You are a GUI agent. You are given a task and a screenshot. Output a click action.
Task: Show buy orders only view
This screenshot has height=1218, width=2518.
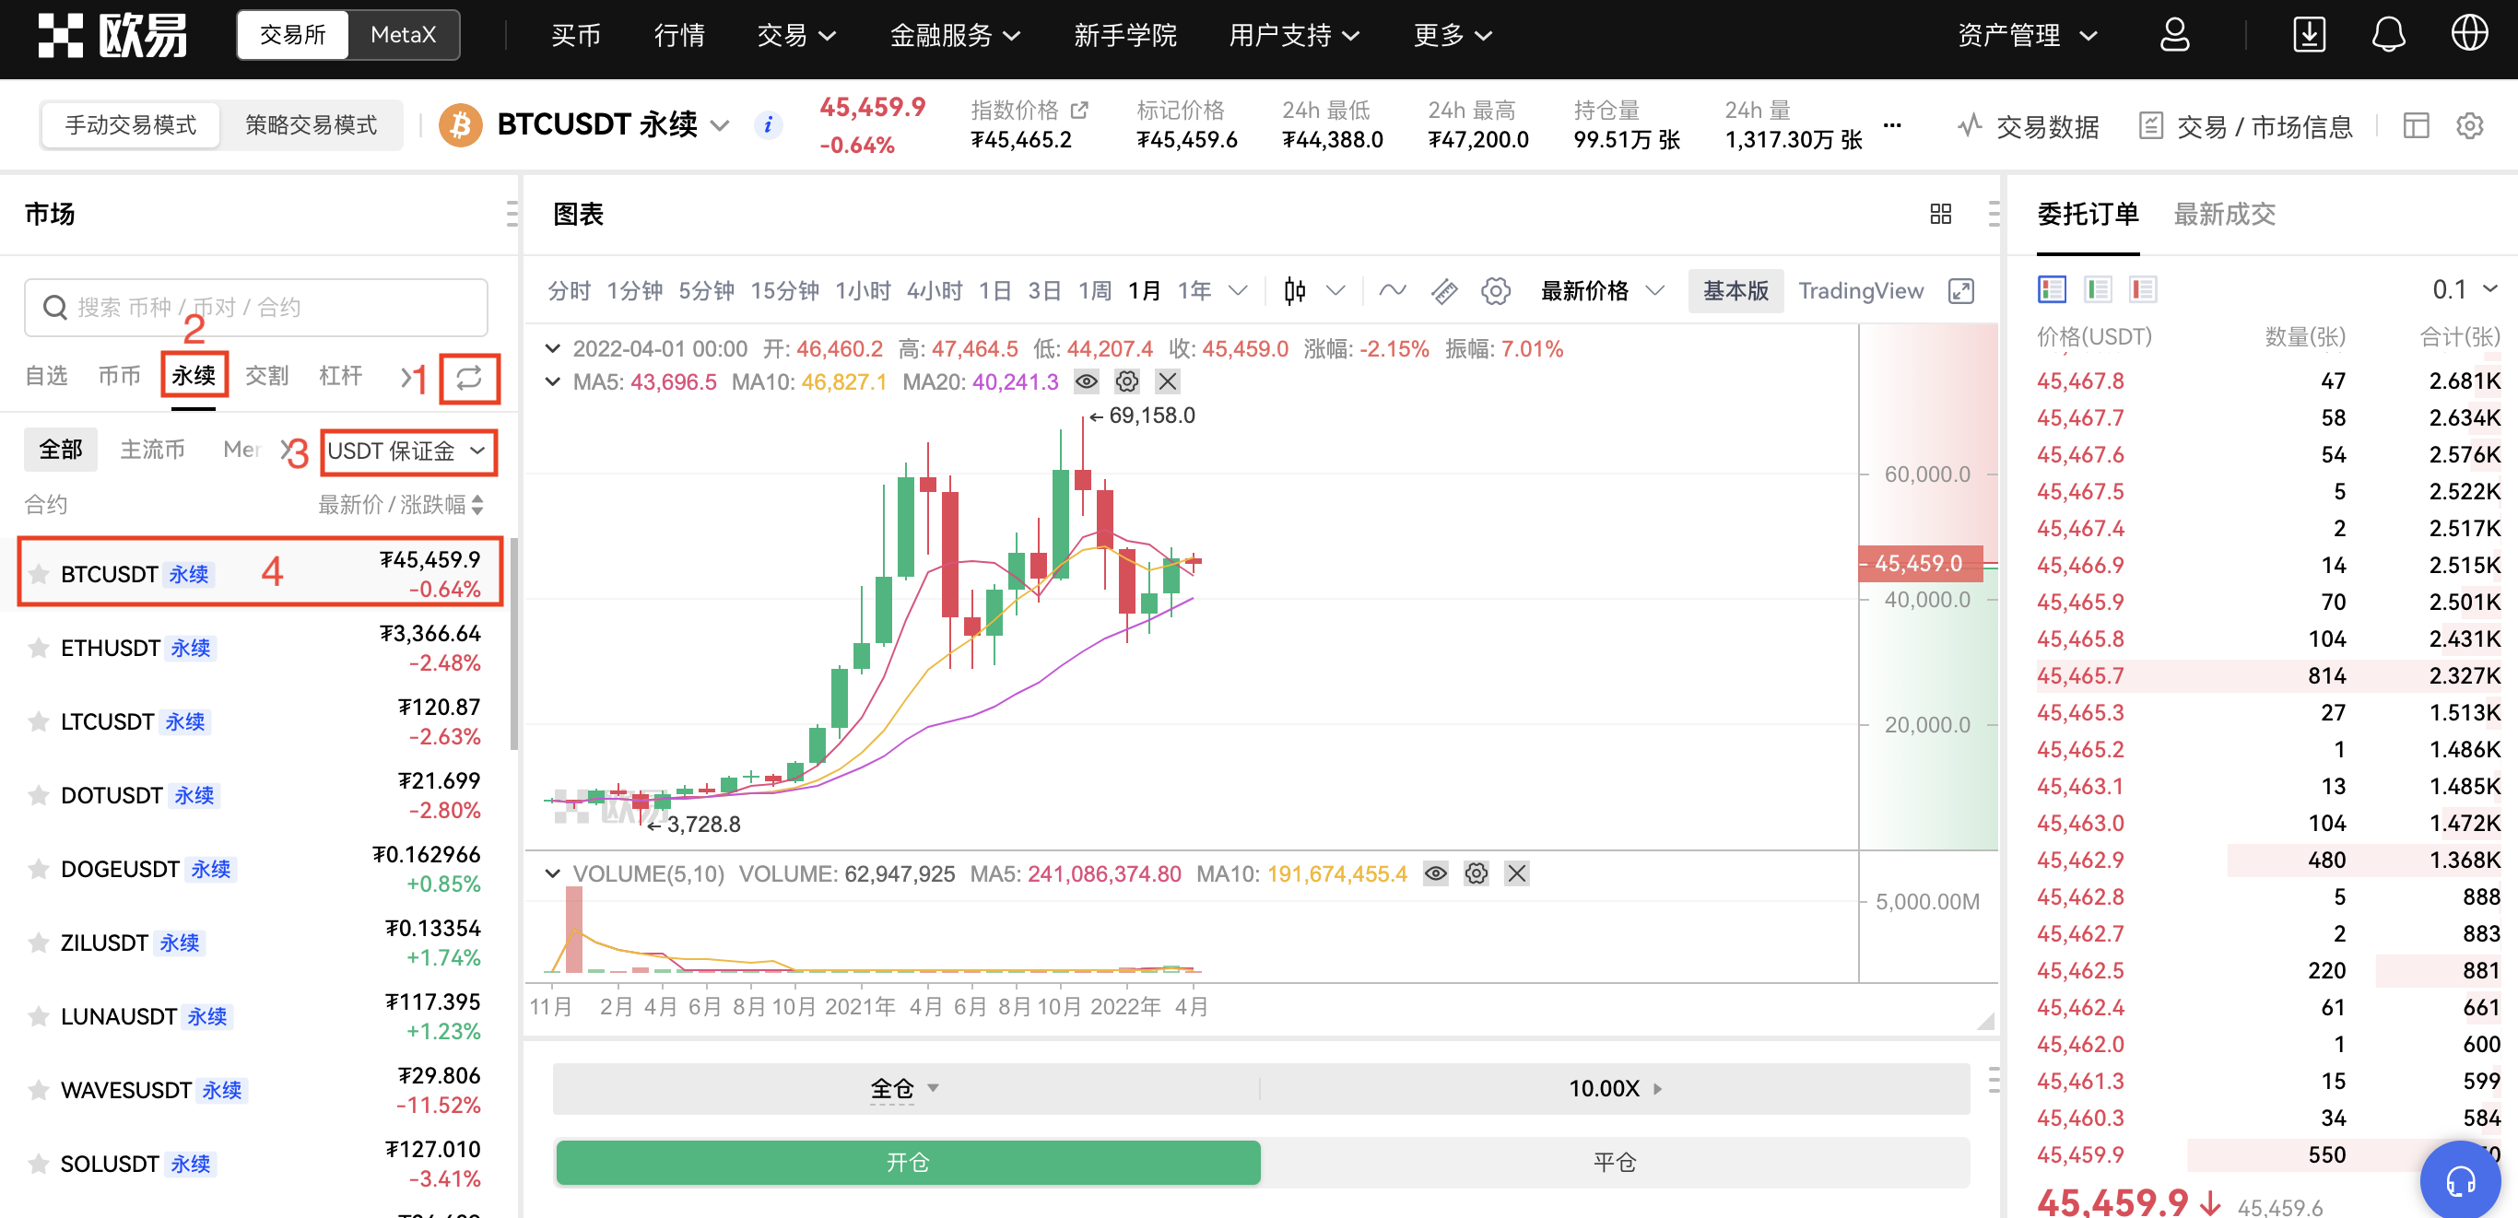[2097, 289]
